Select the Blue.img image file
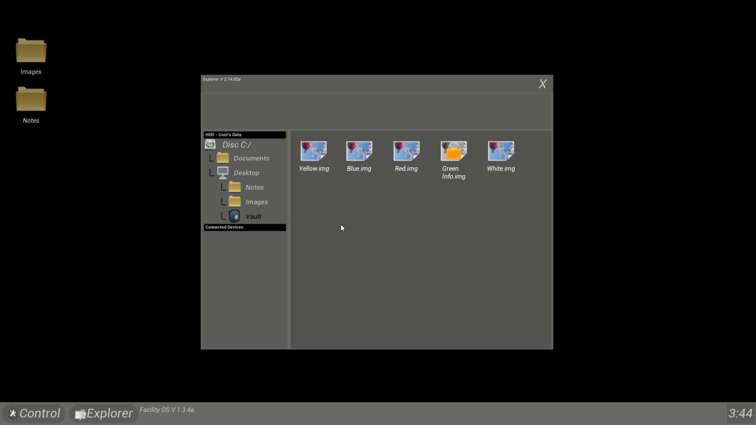This screenshot has height=425, width=756. [359, 152]
